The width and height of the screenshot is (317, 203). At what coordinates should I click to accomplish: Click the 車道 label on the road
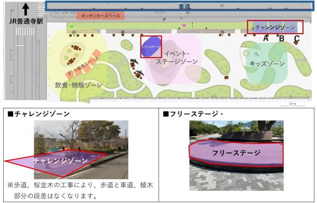click(x=184, y=6)
